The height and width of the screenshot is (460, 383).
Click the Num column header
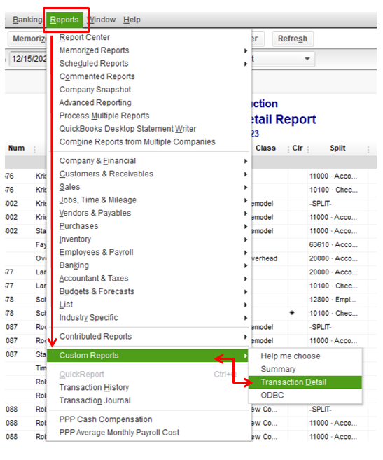16,148
